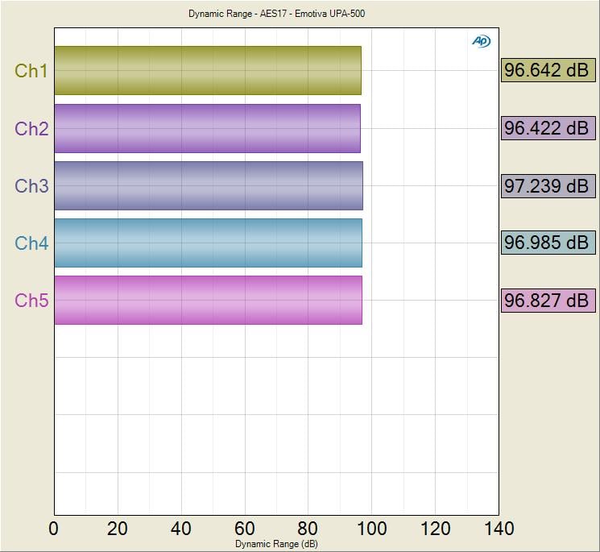This screenshot has width=600, height=552.
Task: Select the olive Ch1 bar
Action: tap(208, 71)
